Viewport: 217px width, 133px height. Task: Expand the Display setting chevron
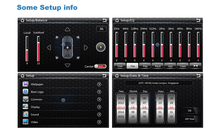[x=99, y=107]
